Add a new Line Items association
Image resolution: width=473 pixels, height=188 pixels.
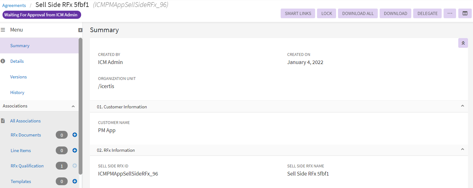click(x=75, y=150)
